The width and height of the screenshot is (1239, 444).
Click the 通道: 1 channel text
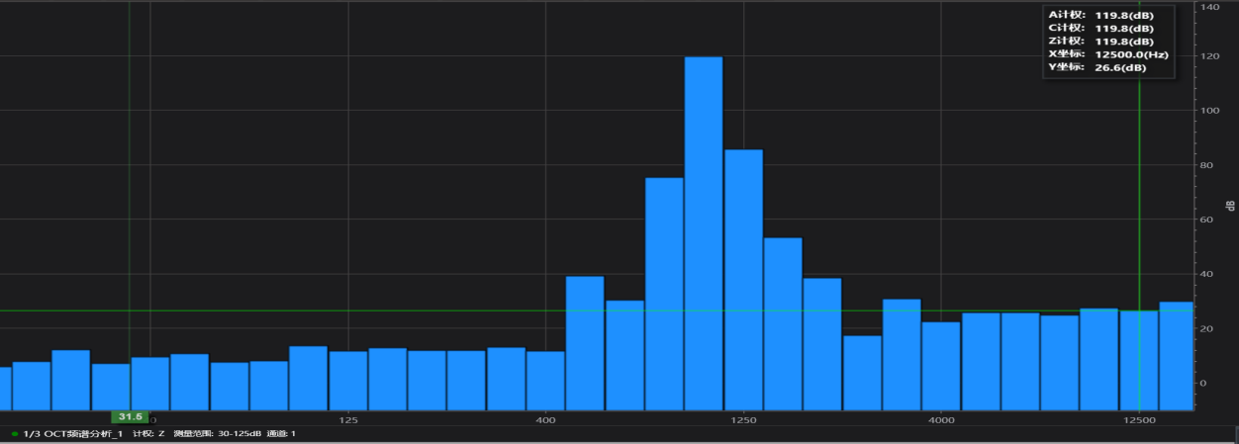point(281,434)
